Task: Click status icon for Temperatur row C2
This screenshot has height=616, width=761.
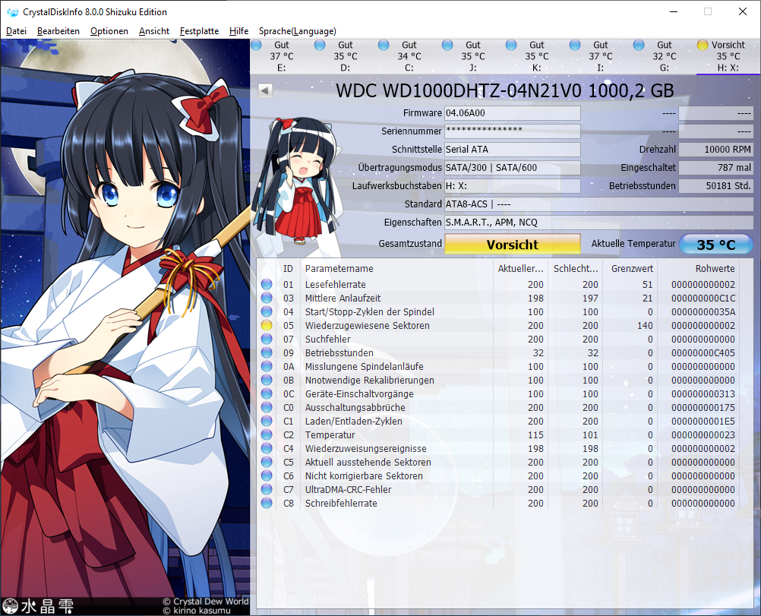Action: tap(267, 434)
